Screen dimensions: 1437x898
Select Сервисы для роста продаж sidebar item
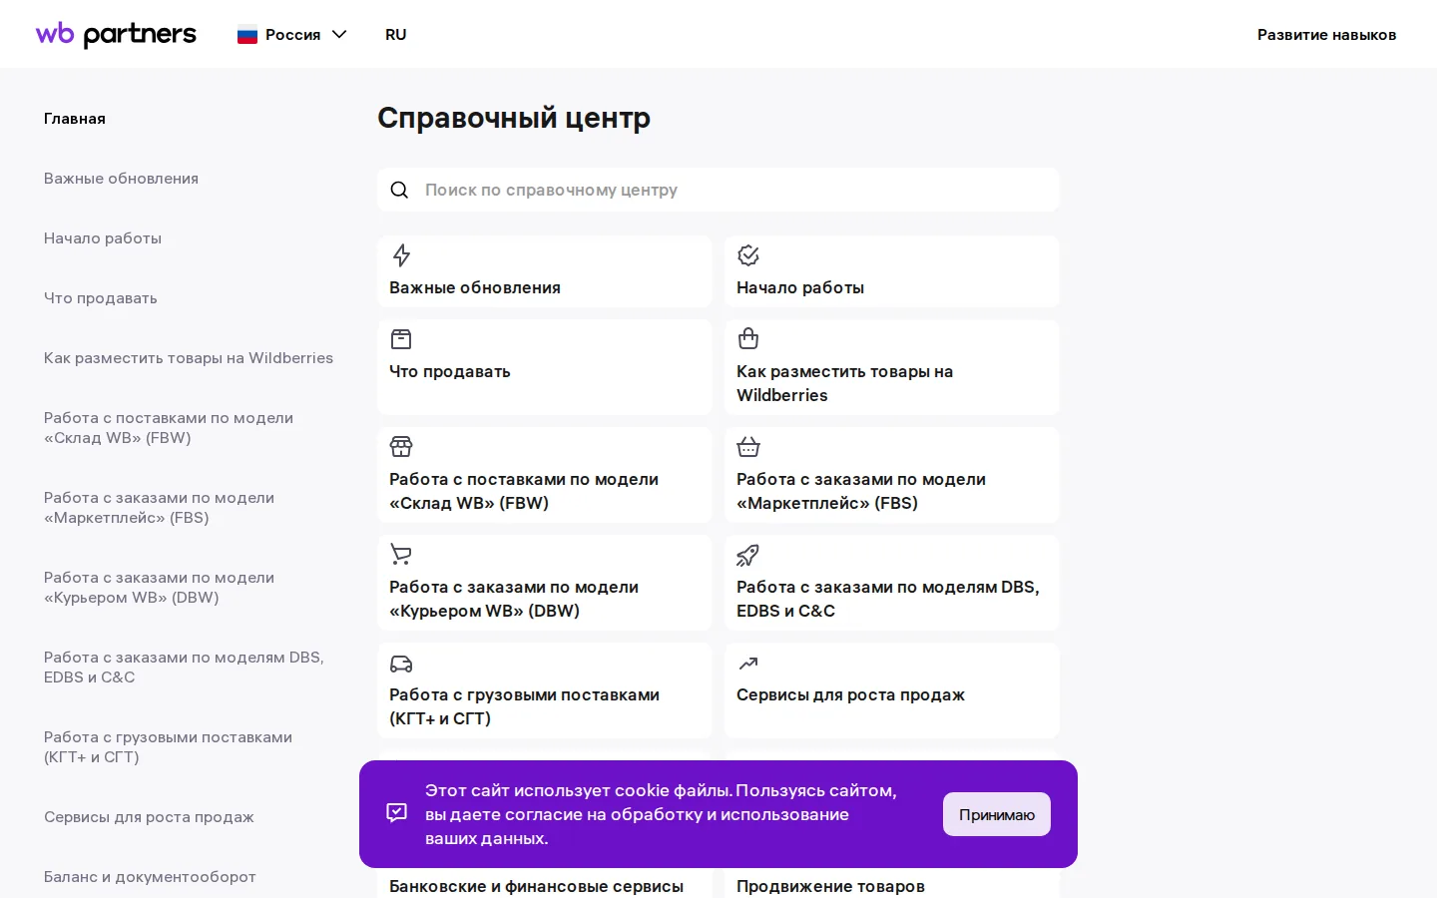point(149,817)
